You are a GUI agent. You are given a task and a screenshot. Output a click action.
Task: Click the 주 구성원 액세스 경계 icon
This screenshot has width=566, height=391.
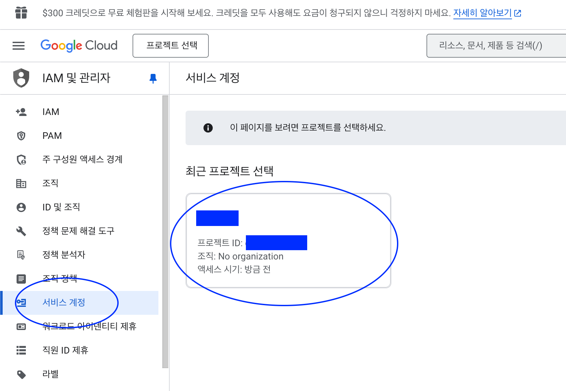click(x=21, y=160)
